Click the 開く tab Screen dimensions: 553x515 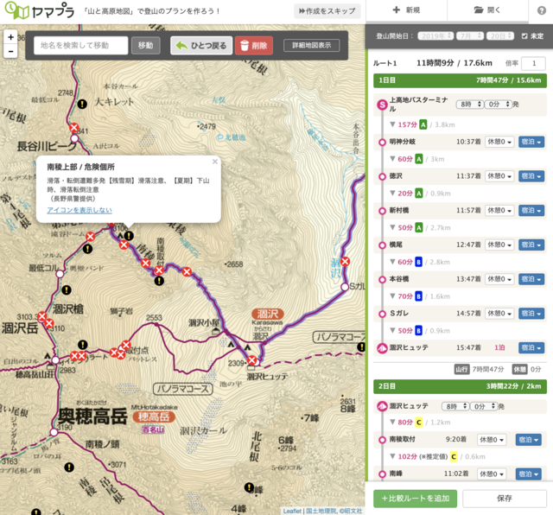click(x=490, y=10)
